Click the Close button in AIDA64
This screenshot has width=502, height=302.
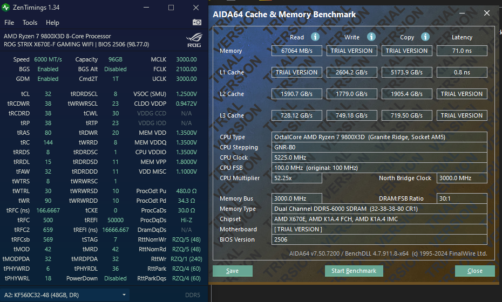(475, 271)
